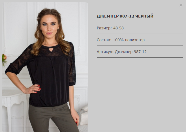
Task: Select the size range 48-58
Action: coord(118,28)
